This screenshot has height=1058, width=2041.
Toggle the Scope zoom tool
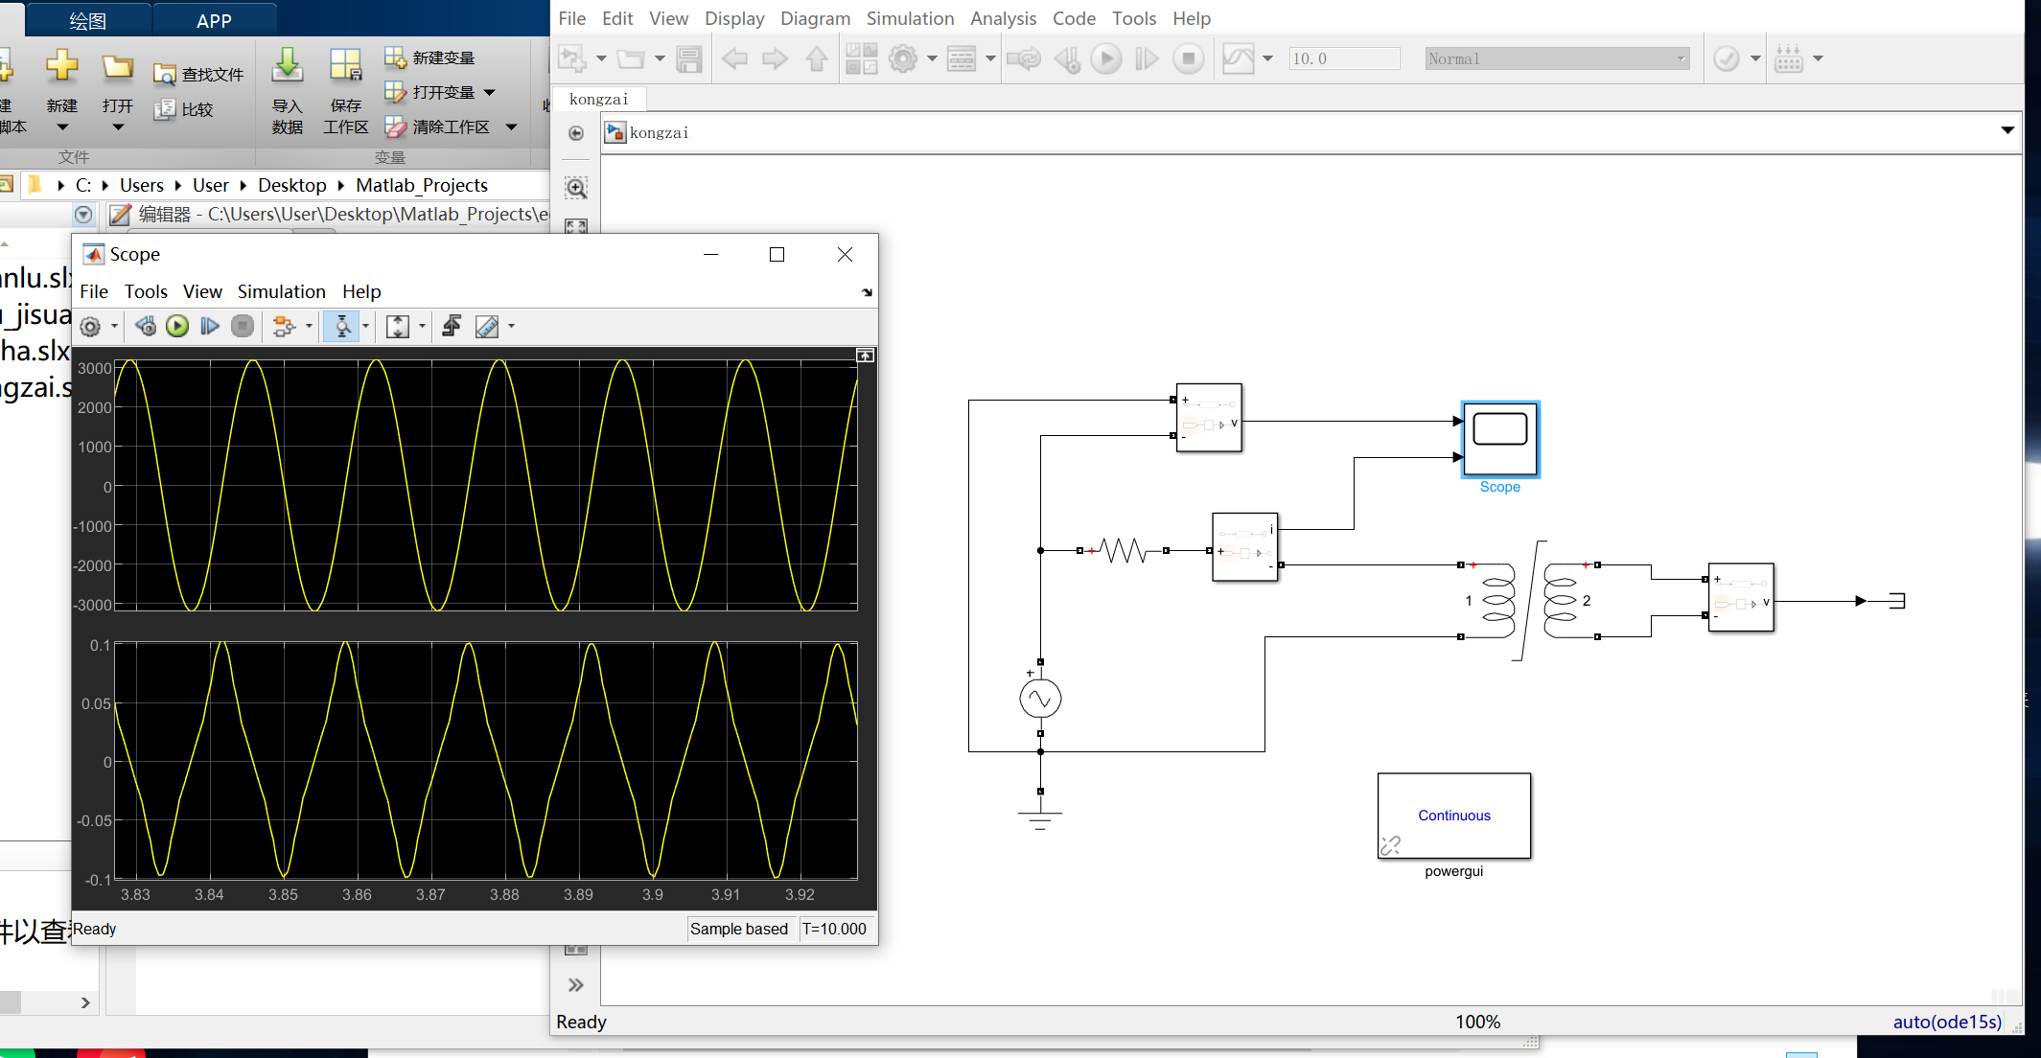(x=342, y=327)
